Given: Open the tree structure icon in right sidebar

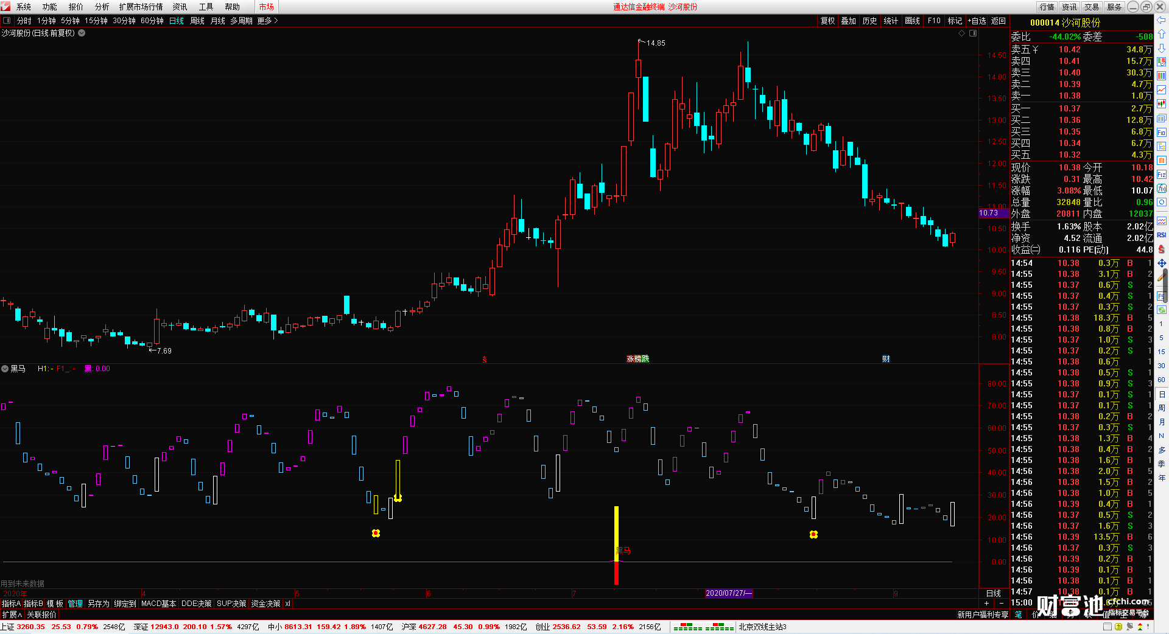Looking at the screenshot, I should 1162,147.
